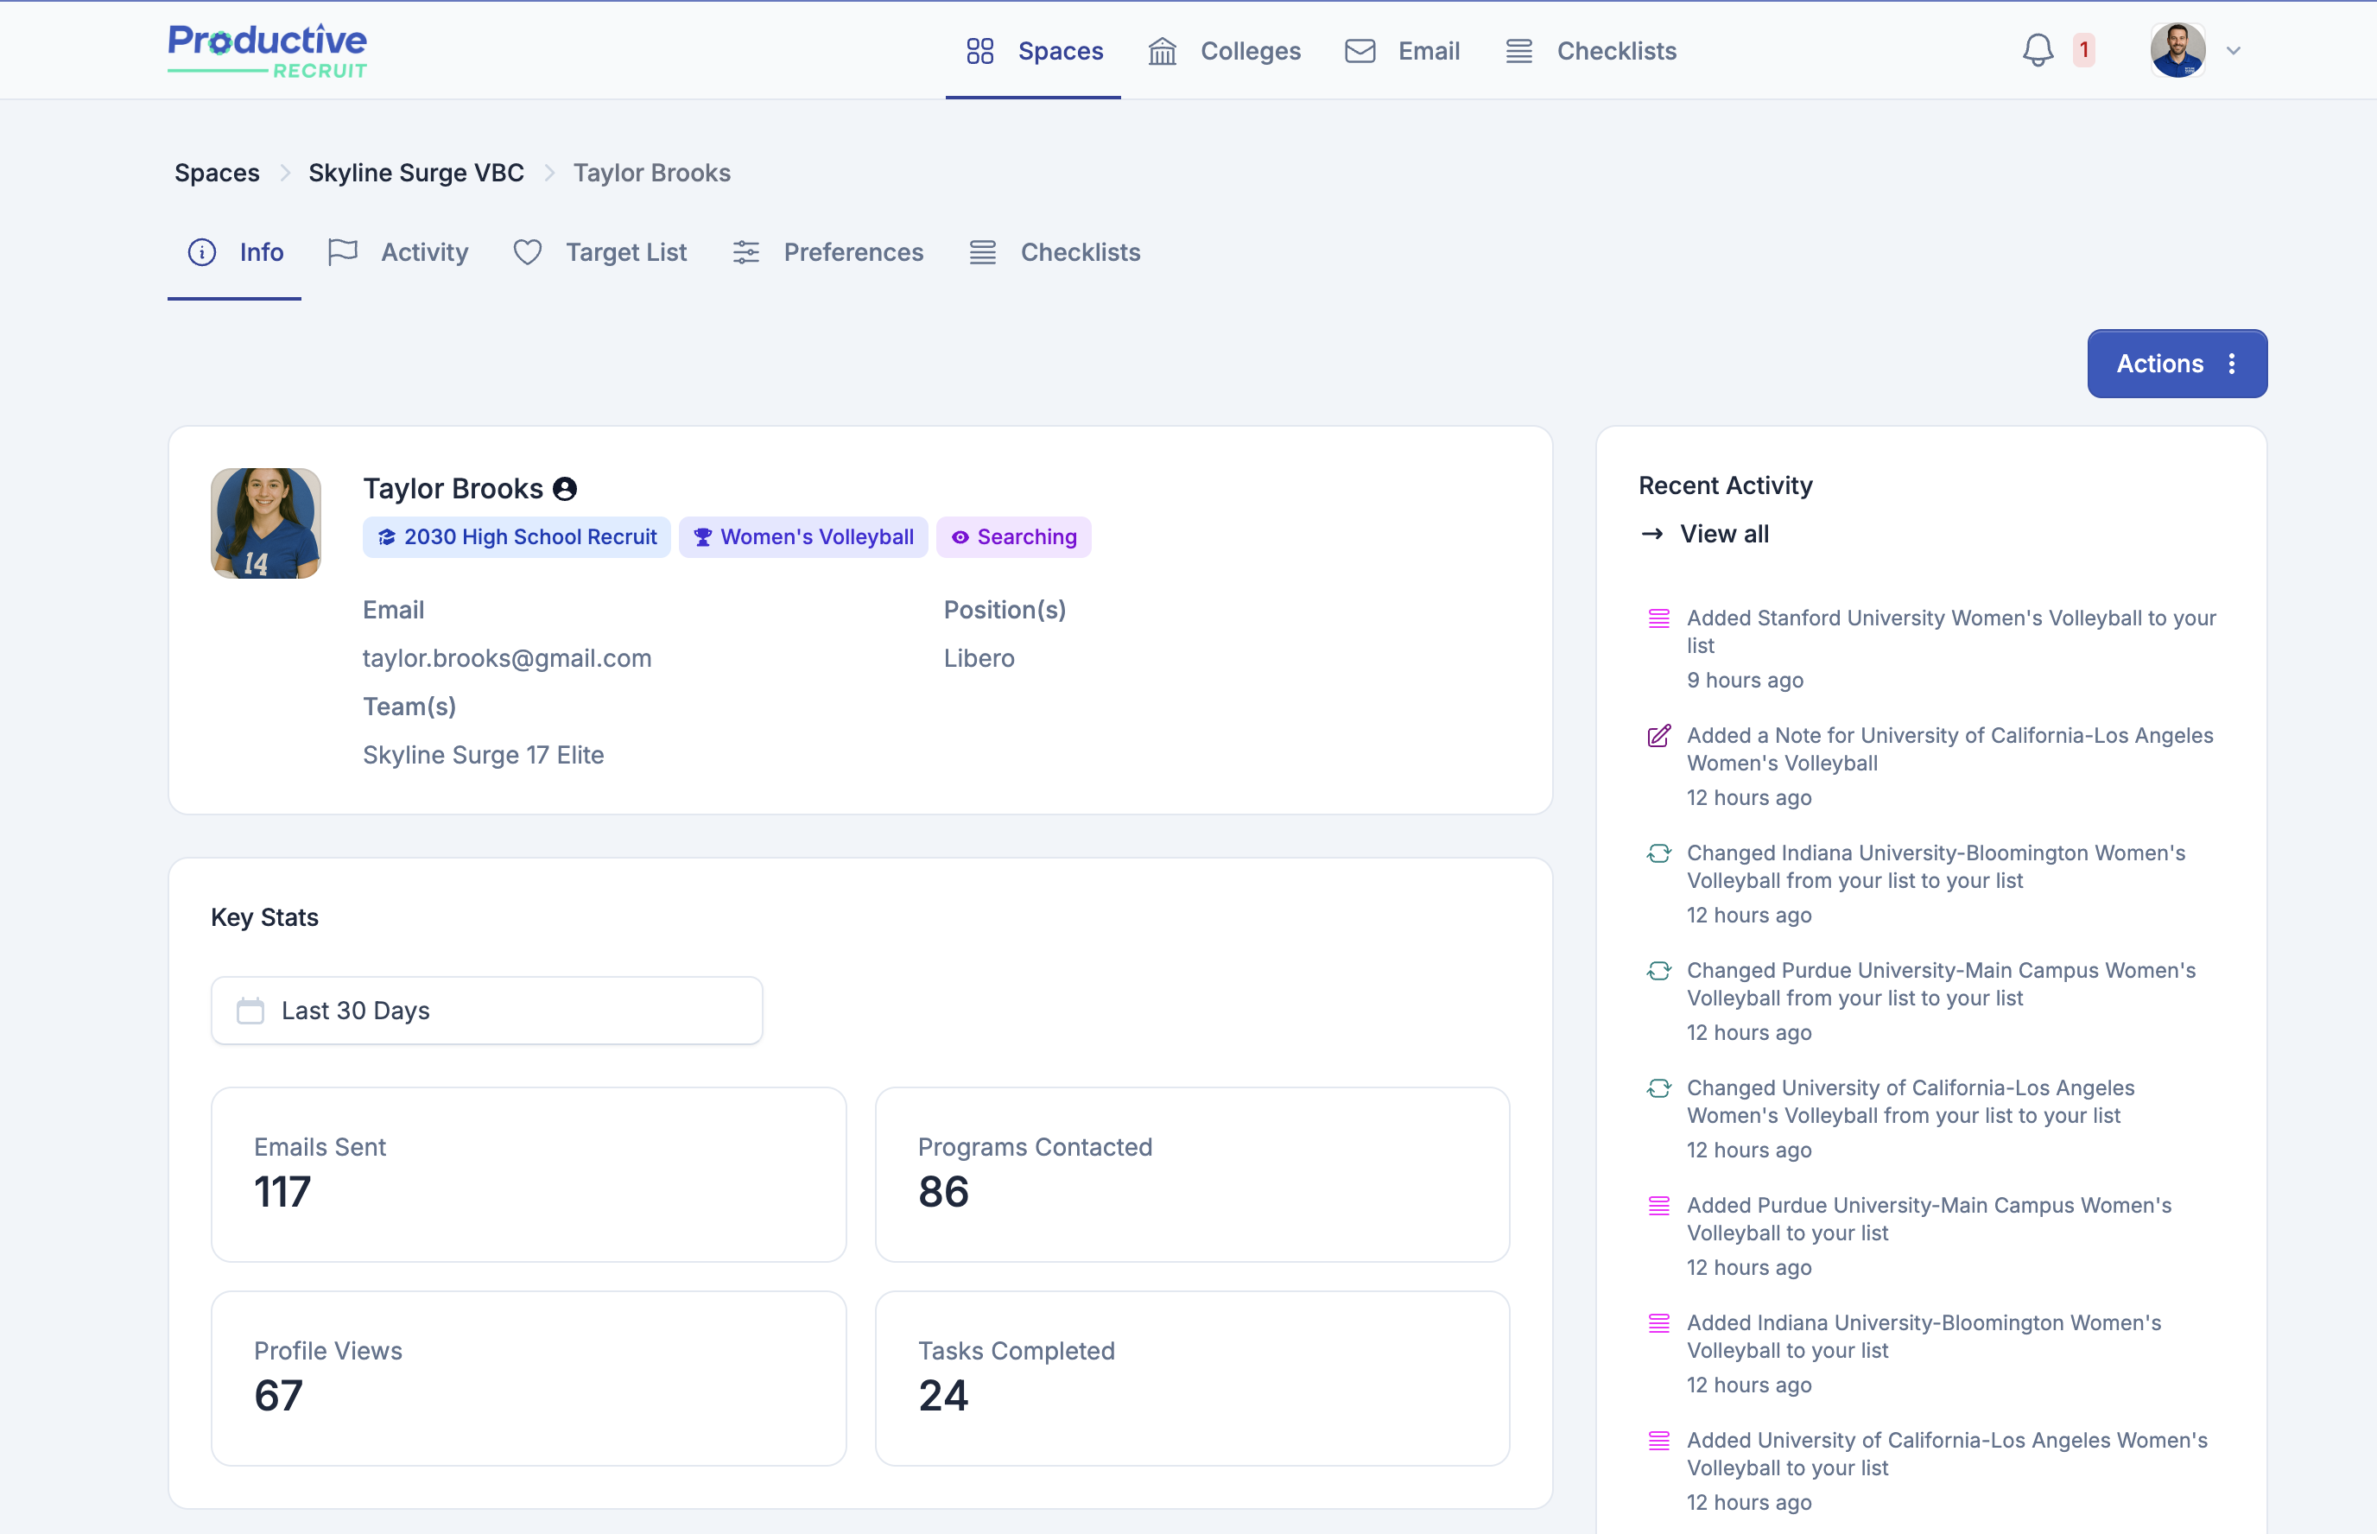2377x1534 pixels.
Task: Open the Email top navigation item
Action: pyautogui.click(x=1401, y=51)
